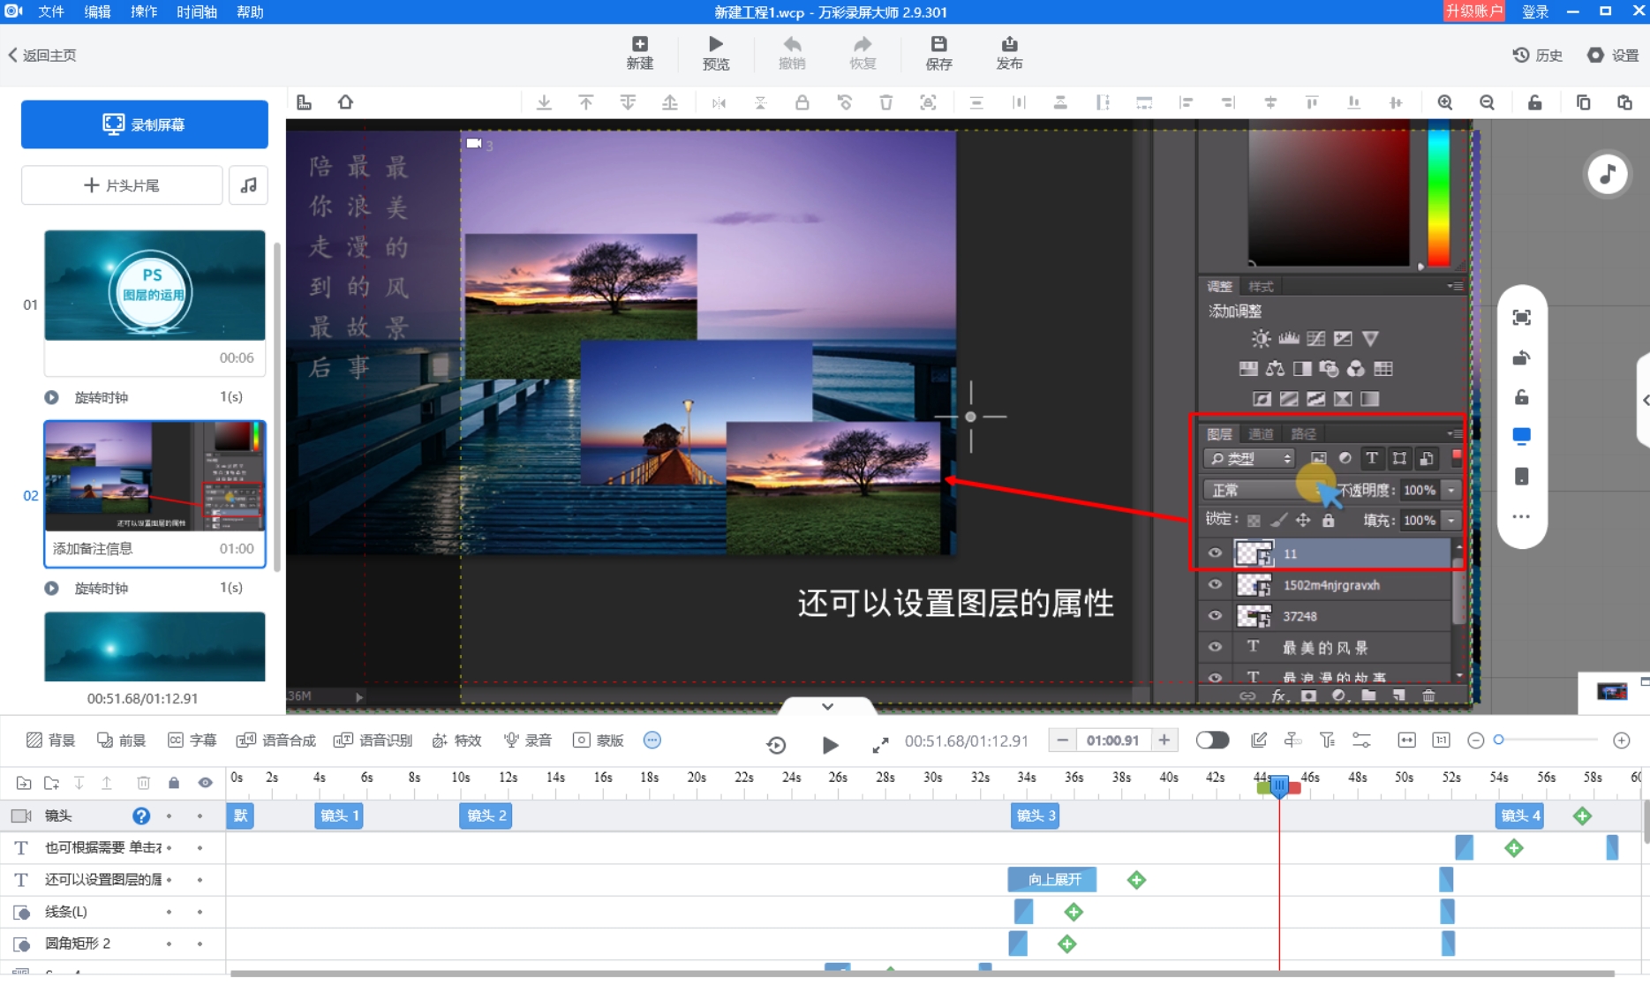Toggle the switch beside the time stepper
1650x985 pixels.
(1212, 741)
